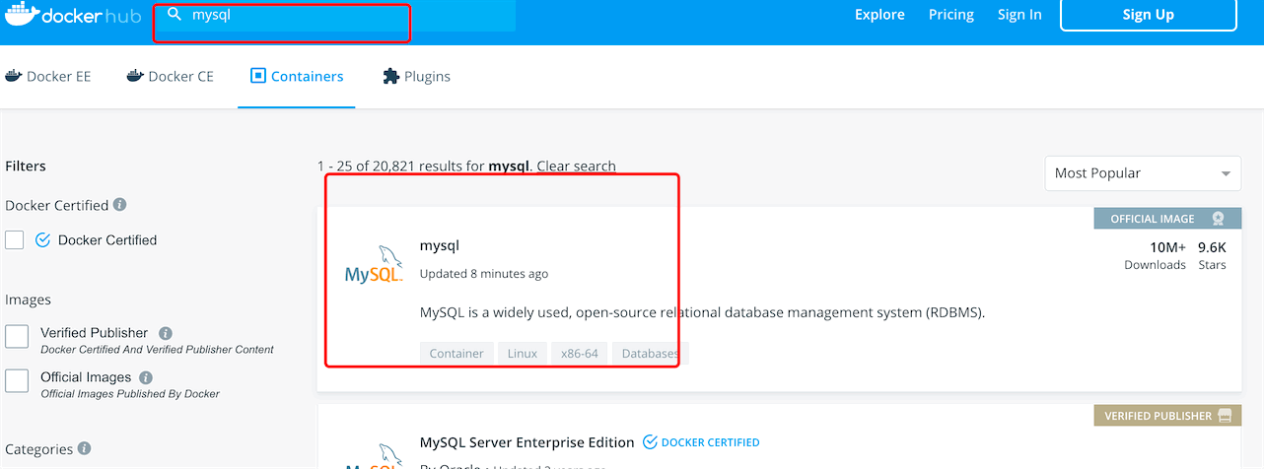Image resolution: width=1264 pixels, height=469 pixels.
Task: Click the Linux tag on mysql card
Action: click(x=523, y=353)
